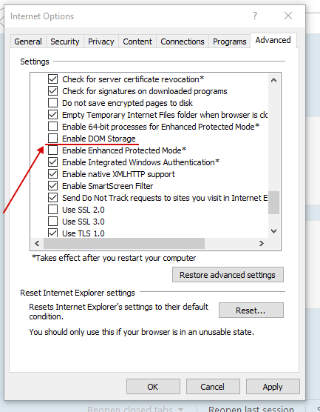
Task: Select the General tab
Action: pyautogui.click(x=28, y=41)
